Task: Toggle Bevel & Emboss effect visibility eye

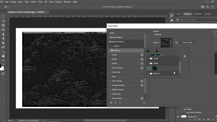Action: coord(188,113)
